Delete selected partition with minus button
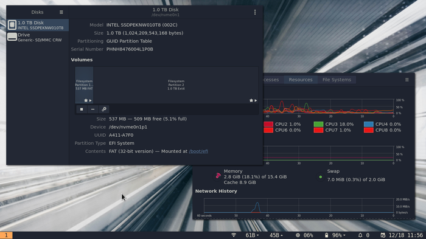 point(93,109)
